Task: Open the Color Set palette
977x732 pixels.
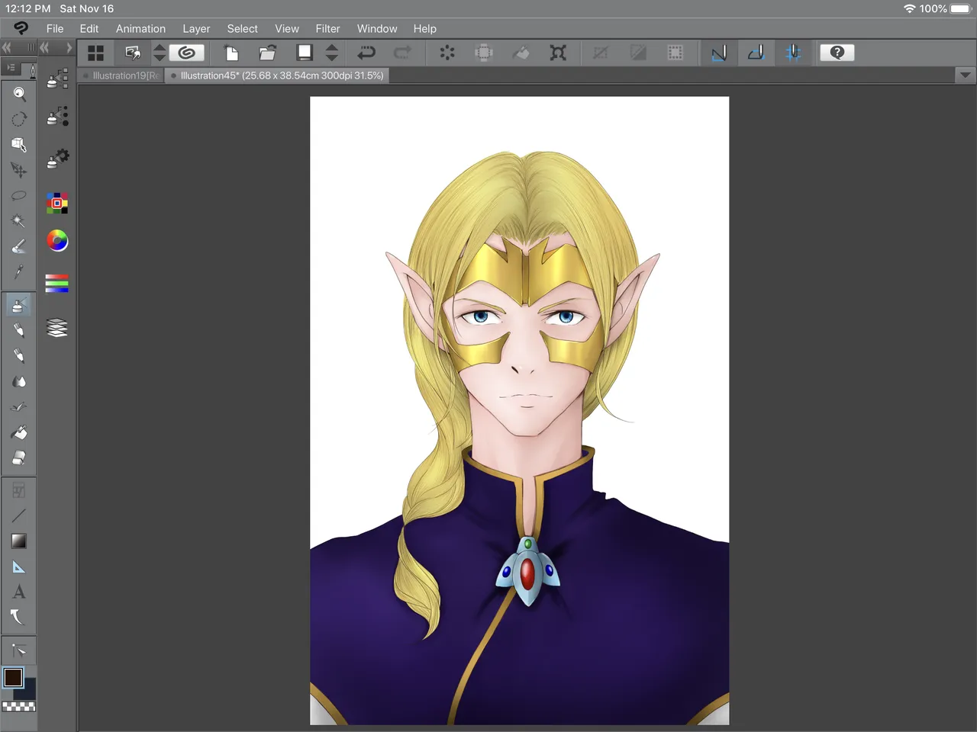Action: click(x=57, y=203)
